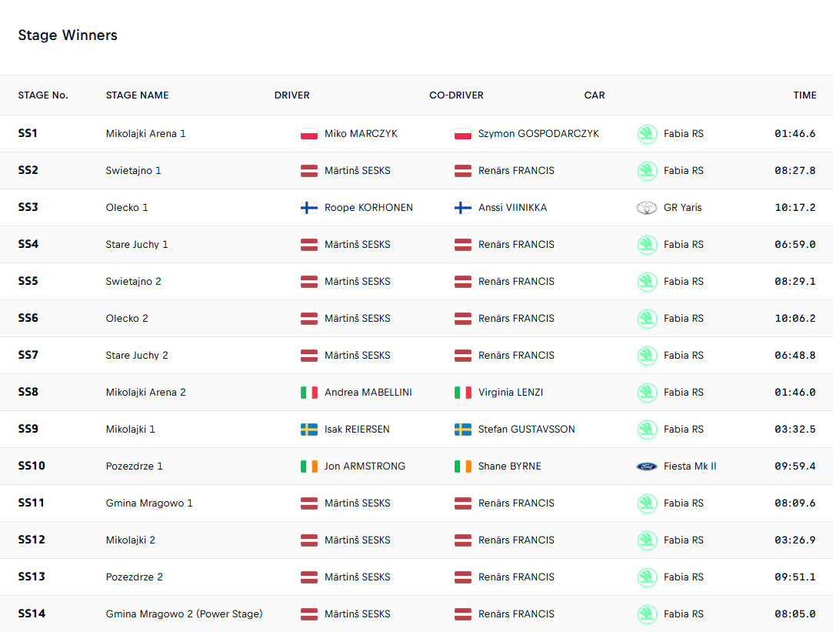
Task: Click the Swedish flag beside Isak REIERSEN
Action: pyautogui.click(x=308, y=430)
